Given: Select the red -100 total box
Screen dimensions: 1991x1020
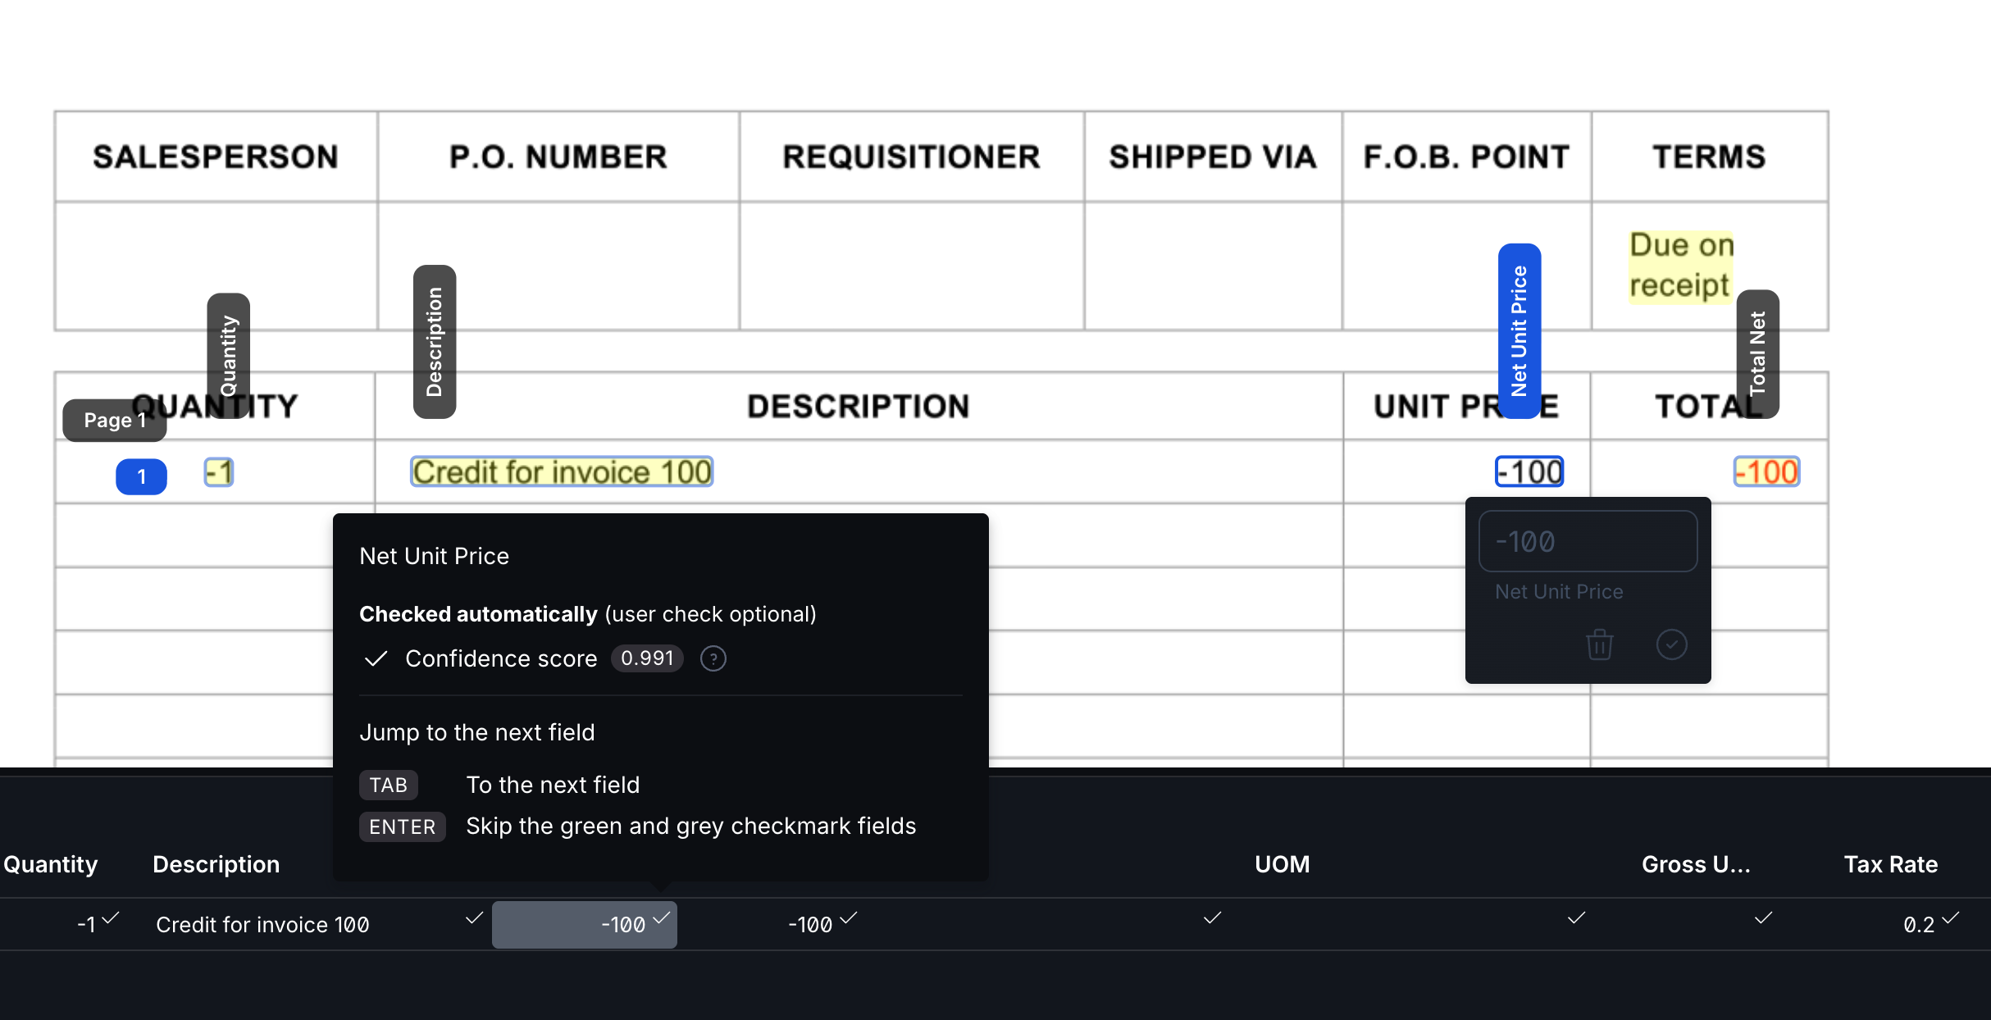Looking at the screenshot, I should coord(1766,472).
